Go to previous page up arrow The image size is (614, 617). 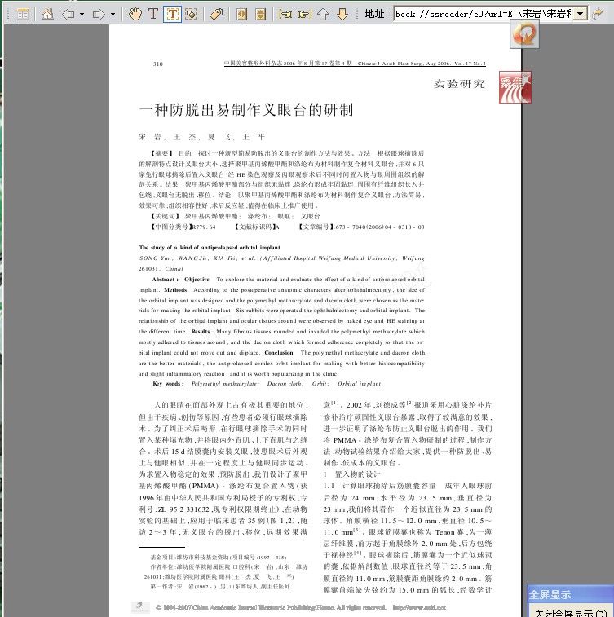tap(323, 14)
